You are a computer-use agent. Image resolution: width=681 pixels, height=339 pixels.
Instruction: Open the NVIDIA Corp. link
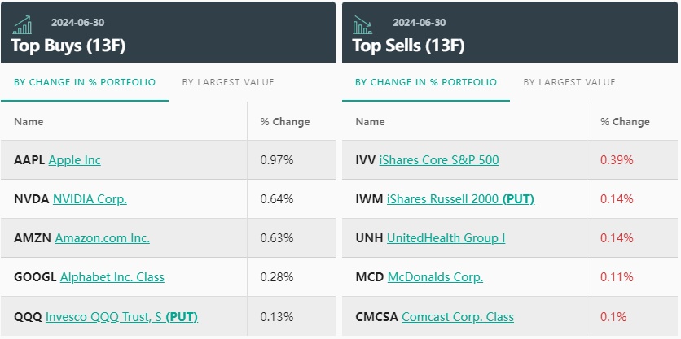(x=90, y=199)
